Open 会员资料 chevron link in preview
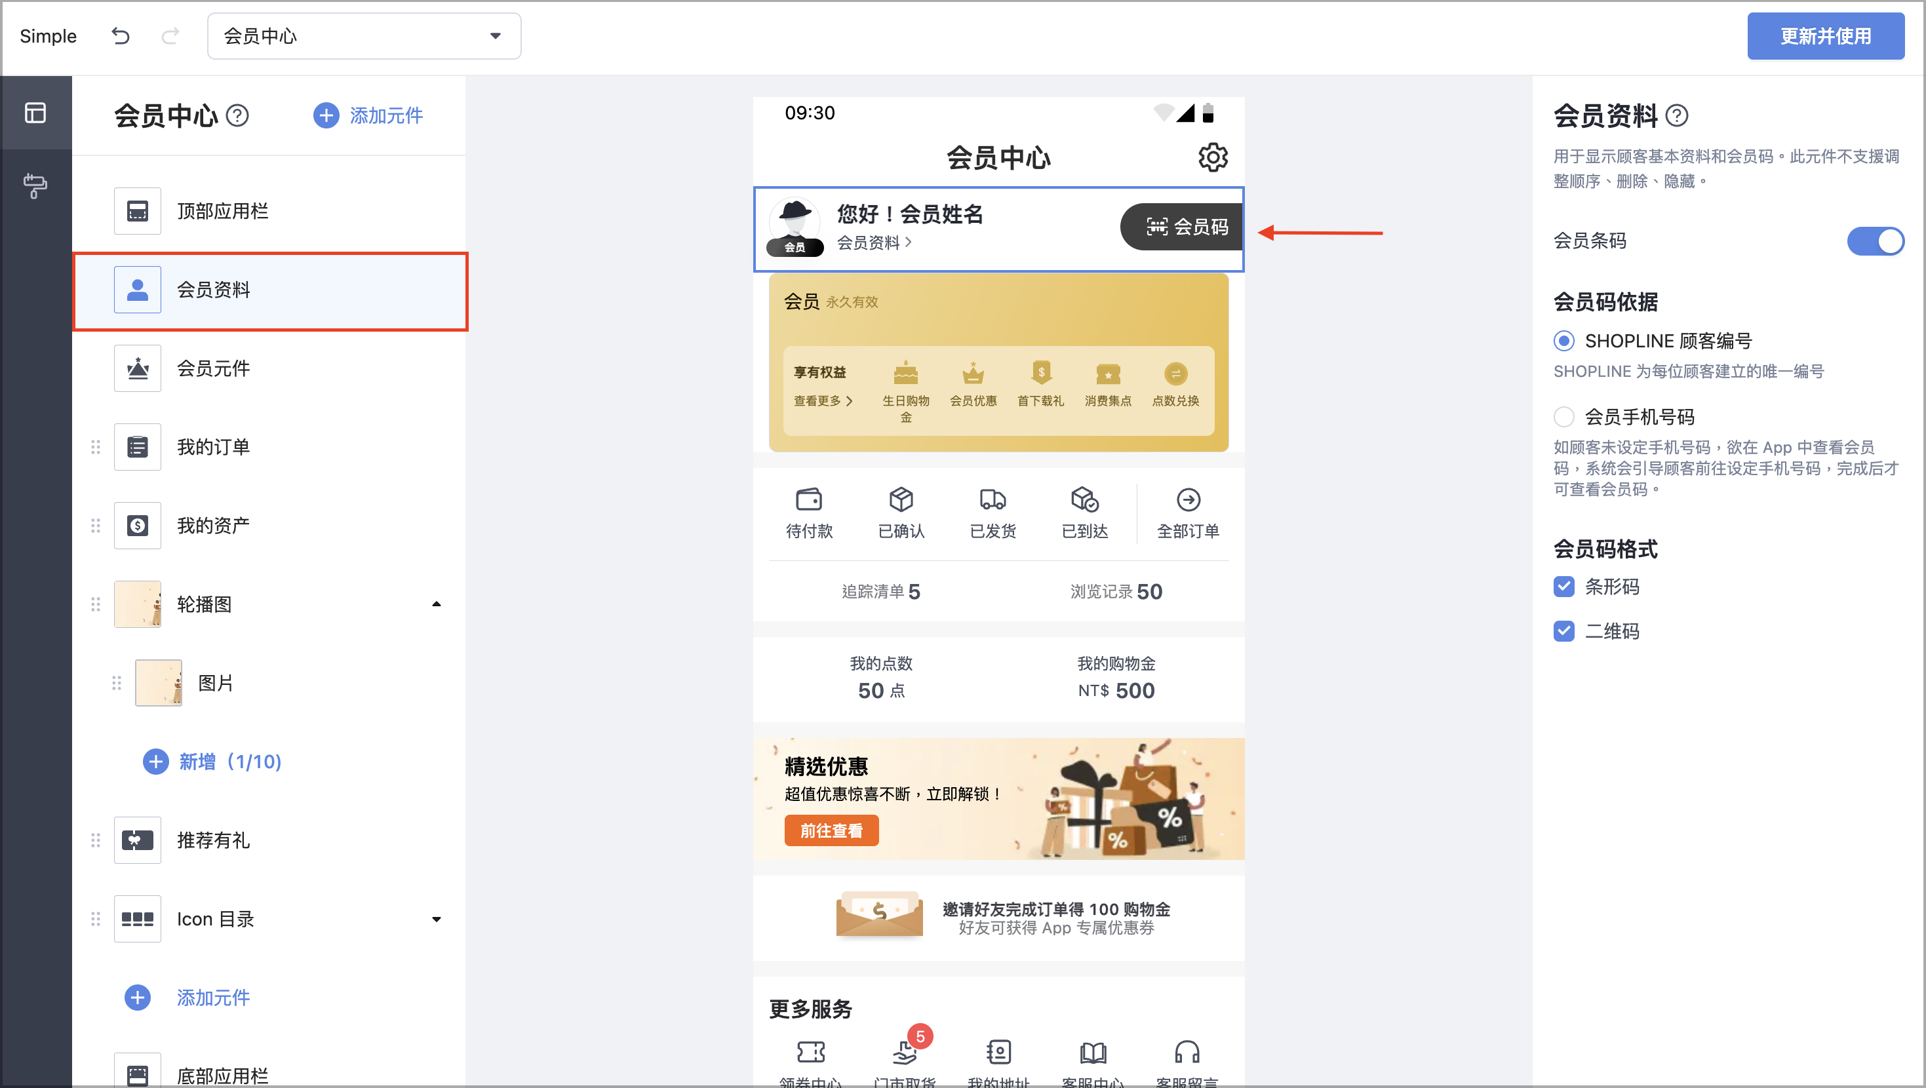This screenshot has width=1926, height=1088. click(x=873, y=243)
